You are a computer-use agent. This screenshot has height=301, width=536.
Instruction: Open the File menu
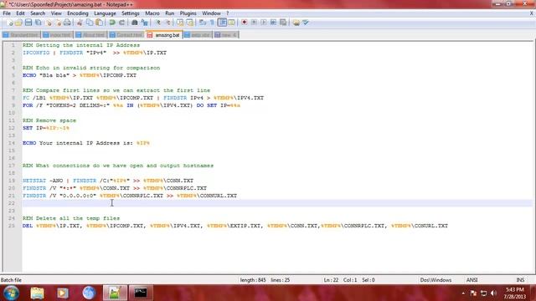pos(7,13)
